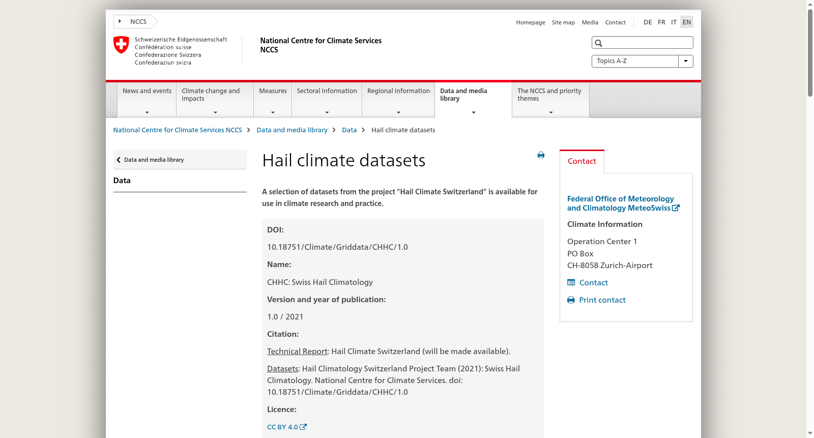Click the search magnifier icon
814x438 pixels.
(x=599, y=43)
